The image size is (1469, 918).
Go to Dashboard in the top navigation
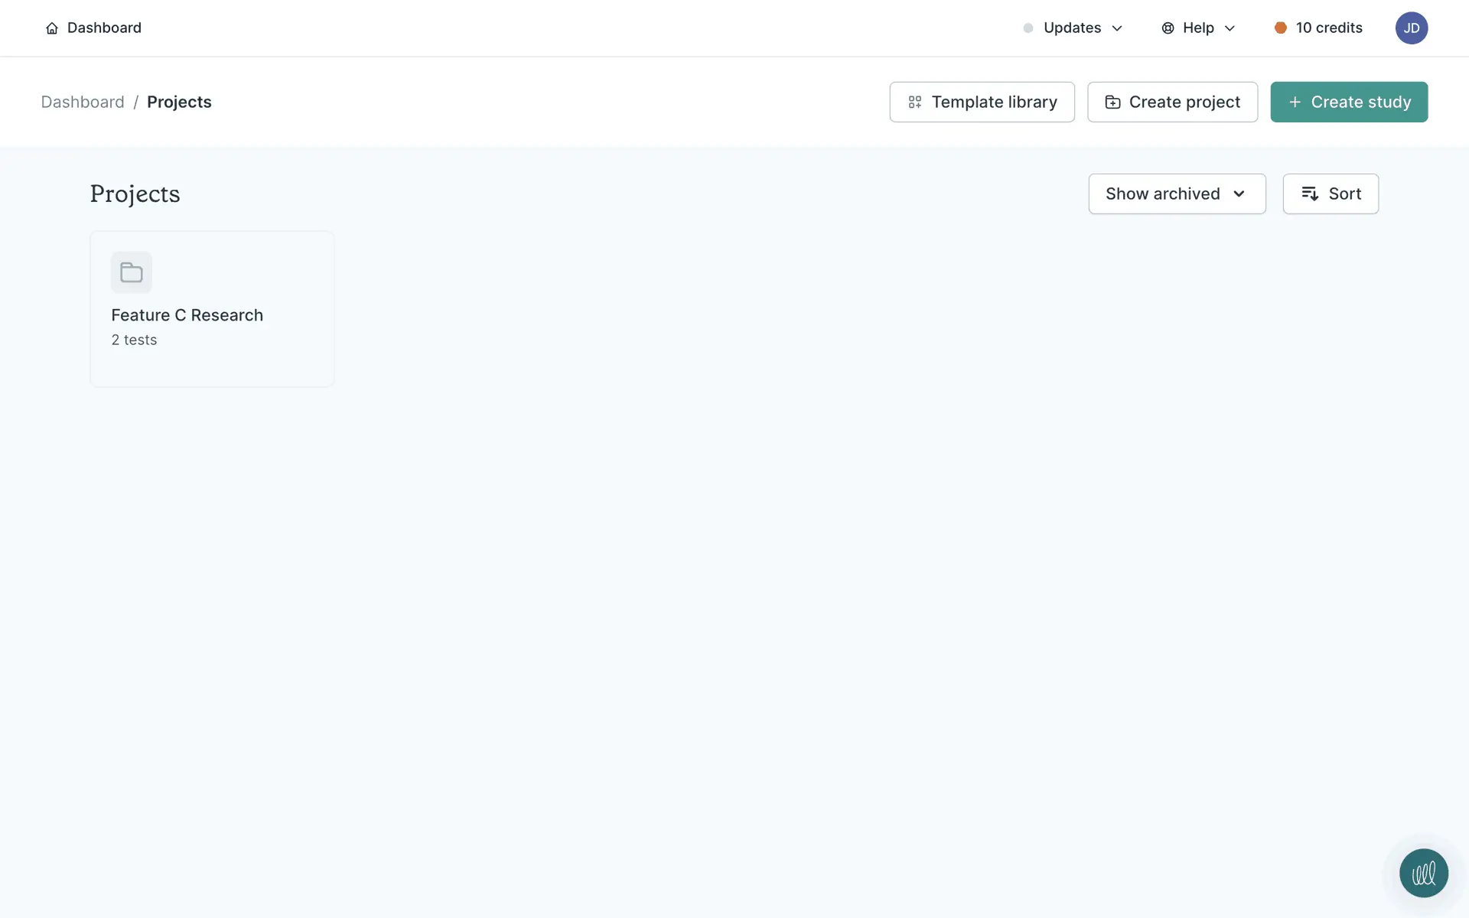[x=104, y=28]
